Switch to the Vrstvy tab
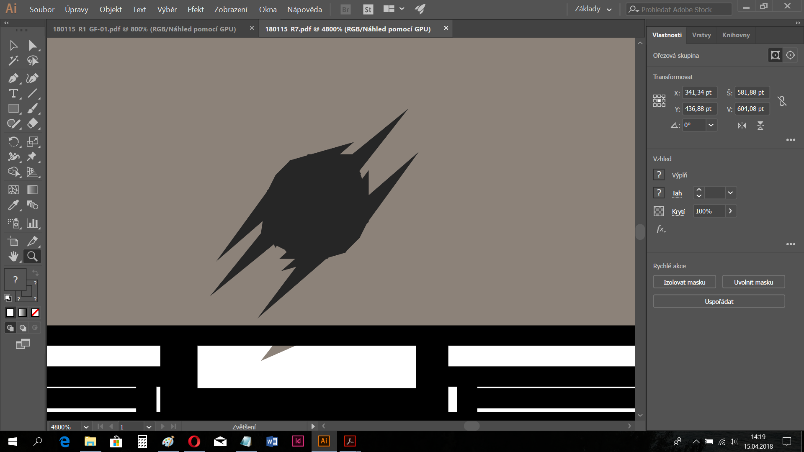The height and width of the screenshot is (452, 804). (701, 35)
